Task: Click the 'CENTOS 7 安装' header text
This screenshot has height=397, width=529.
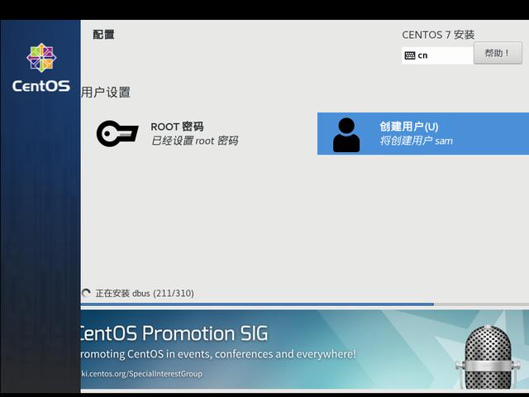Action: (x=438, y=35)
